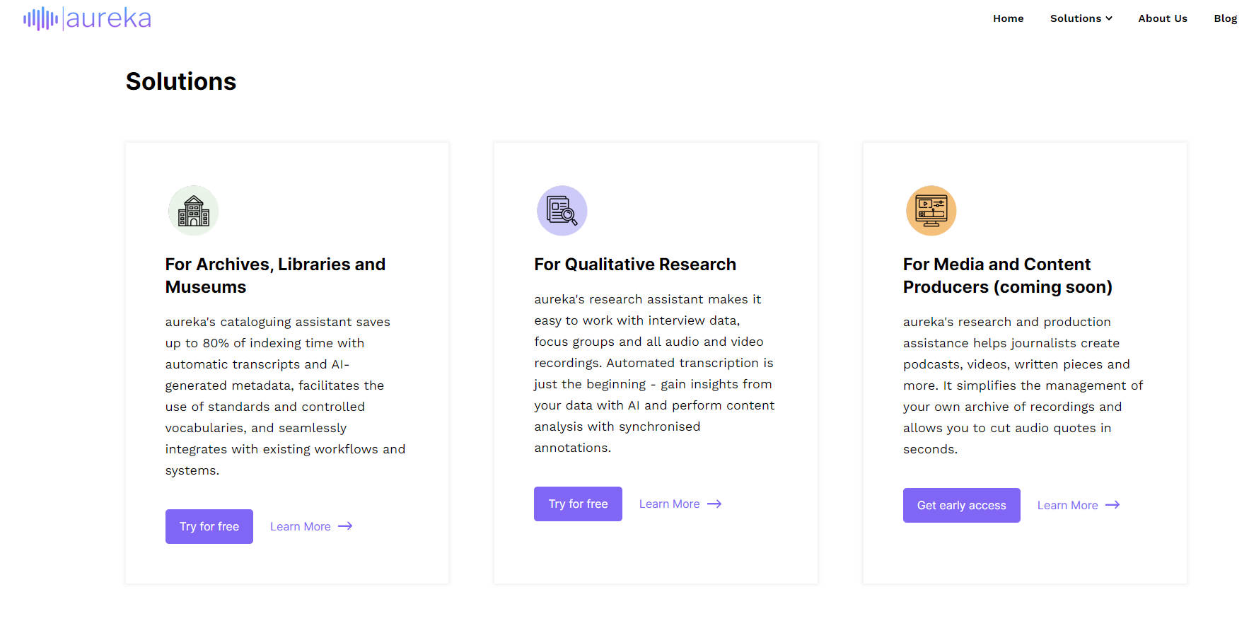
Task: Follow Learn More link for Archives and Museums
Action: pyautogui.click(x=301, y=526)
